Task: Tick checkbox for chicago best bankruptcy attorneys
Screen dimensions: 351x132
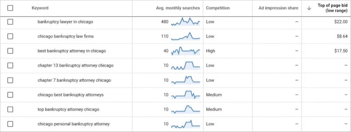Action: point(10,95)
